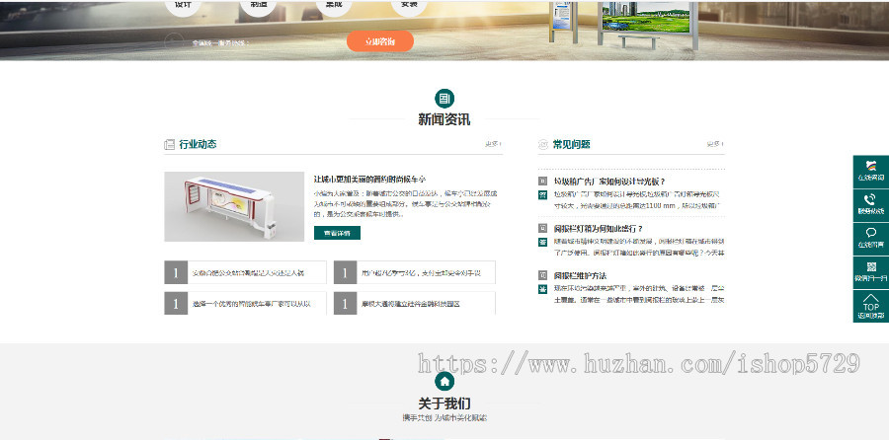Screen dimensions: 889x440
Task: Click the 关于我们 round home icon
Action: coord(444,381)
